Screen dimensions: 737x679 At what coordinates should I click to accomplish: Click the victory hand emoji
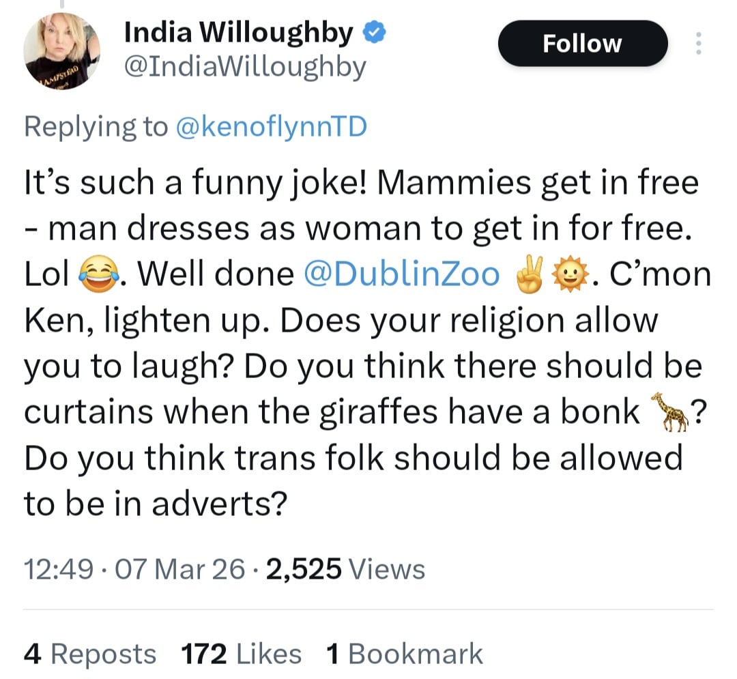530,274
